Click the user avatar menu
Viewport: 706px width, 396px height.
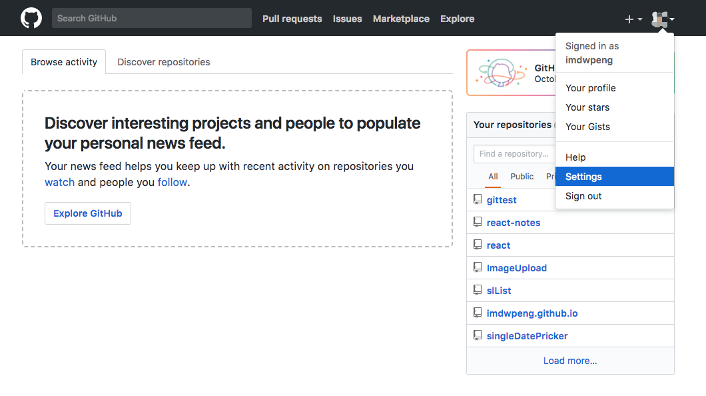[x=663, y=19]
